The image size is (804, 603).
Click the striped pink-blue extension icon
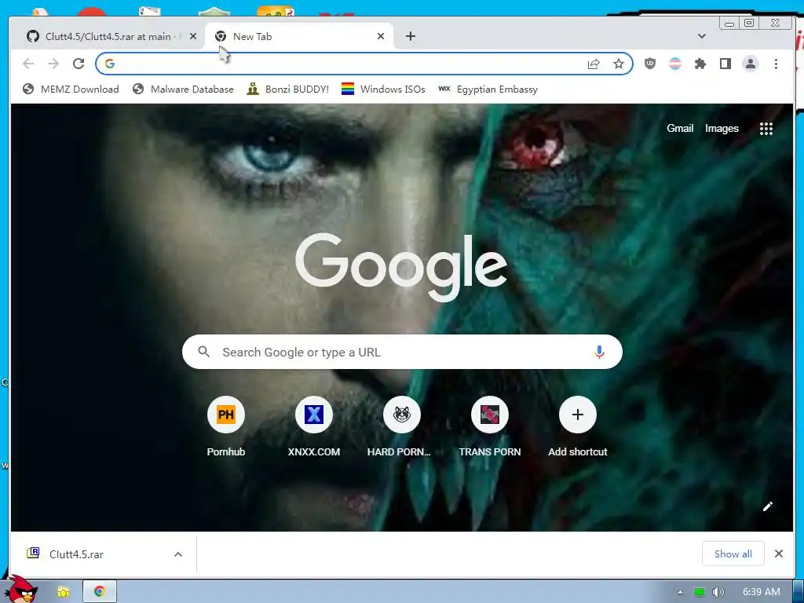[x=675, y=64]
